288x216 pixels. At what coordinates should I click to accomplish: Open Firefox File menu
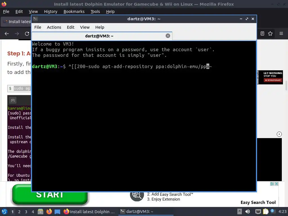[6, 12]
